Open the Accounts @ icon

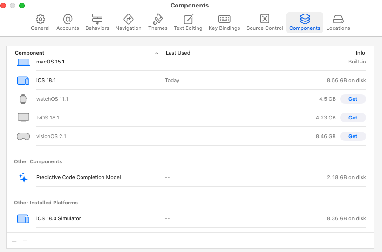point(68,19)
